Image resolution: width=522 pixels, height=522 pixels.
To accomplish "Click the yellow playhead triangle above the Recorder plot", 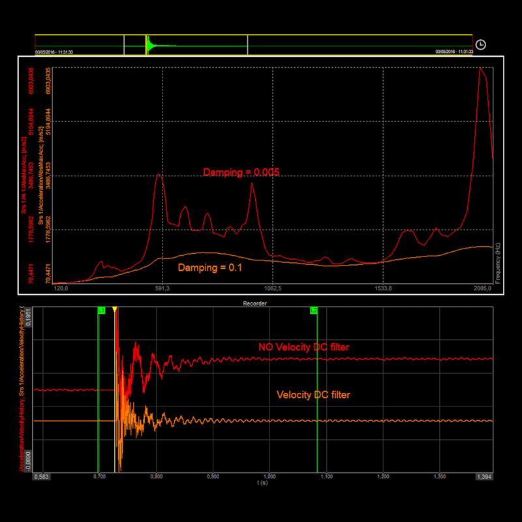I will click(115, 309).
